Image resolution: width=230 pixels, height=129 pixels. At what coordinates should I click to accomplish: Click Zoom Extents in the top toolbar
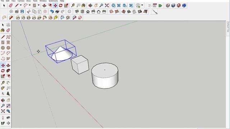(x=107, y=6)
